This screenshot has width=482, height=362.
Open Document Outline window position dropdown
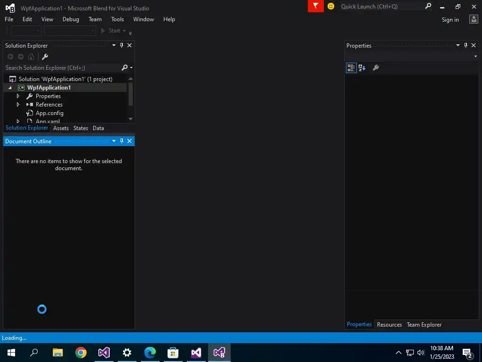click(x=114, y=141)
